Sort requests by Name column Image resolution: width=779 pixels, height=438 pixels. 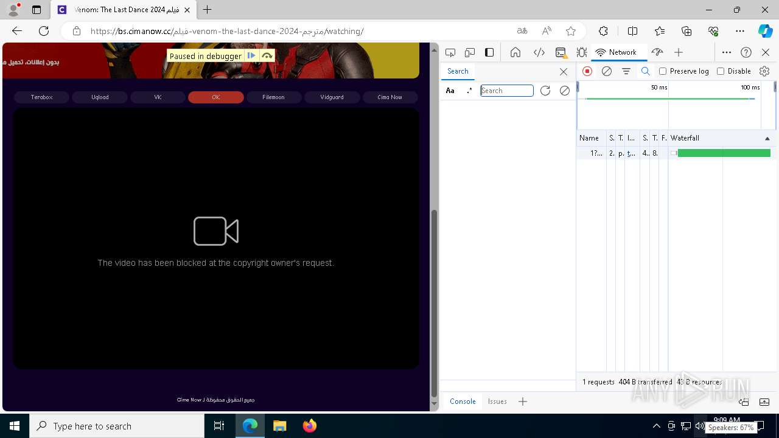pos(591,138)
